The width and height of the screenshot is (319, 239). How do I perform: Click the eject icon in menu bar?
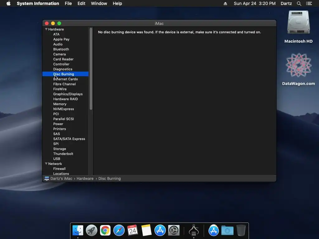[x=225, y=3]
